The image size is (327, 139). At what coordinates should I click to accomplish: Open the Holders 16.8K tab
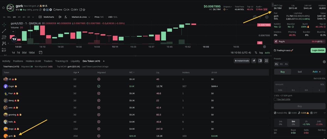[33, 61]
